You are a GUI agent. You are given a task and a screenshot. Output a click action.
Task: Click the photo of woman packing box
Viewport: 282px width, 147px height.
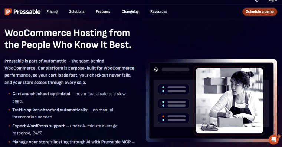click(229, 100)
